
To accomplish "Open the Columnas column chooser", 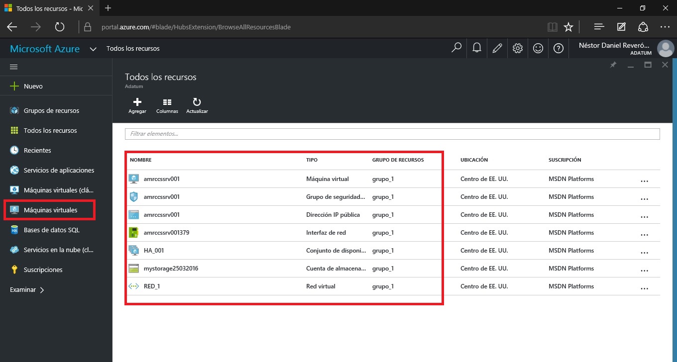I will [167, 102].
